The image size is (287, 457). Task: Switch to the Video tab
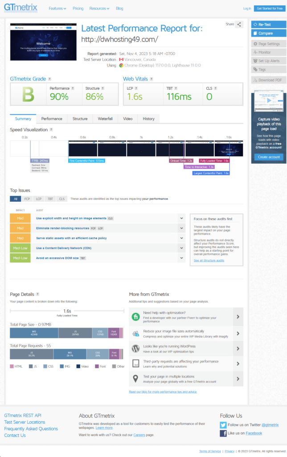pos(128,119)
